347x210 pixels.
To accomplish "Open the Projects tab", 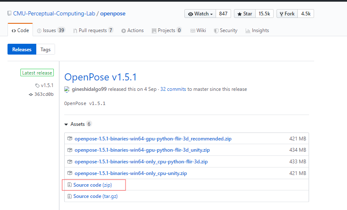I will 167,30.
